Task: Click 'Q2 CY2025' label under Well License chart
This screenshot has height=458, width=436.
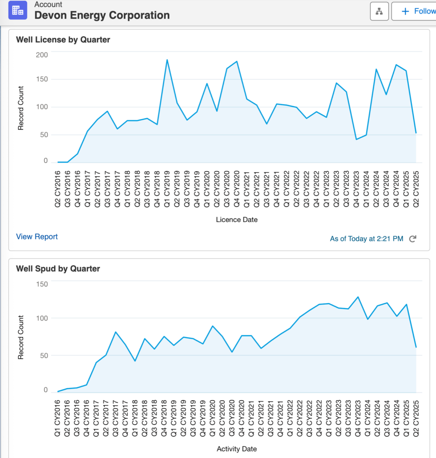Action: coord(416,189)
